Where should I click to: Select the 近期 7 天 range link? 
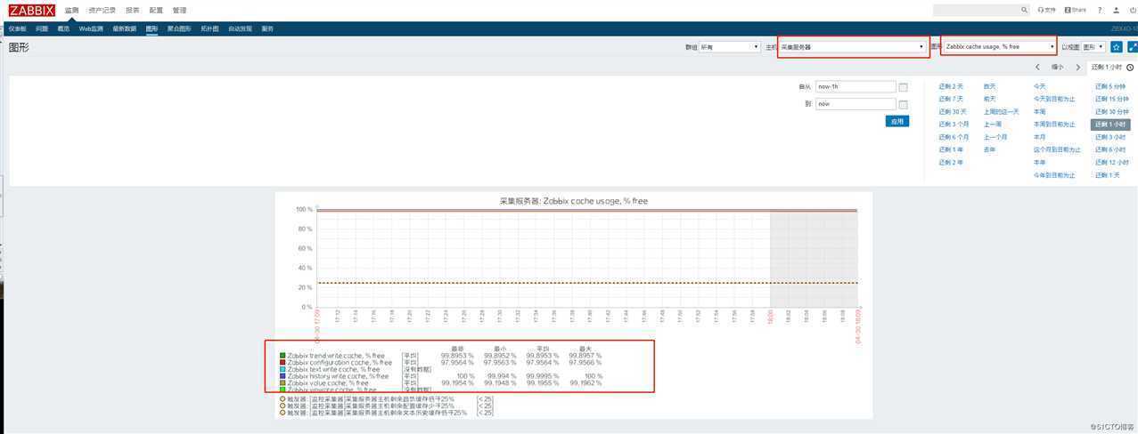click(951, 99)
